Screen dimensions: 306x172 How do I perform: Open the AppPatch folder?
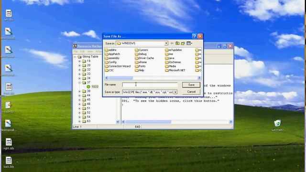pyautogui.click(x=112, y=54)
